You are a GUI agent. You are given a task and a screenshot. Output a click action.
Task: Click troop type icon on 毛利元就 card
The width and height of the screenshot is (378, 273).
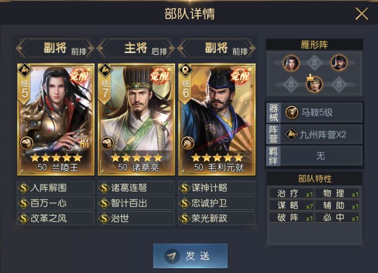click(x=188, y=143)
